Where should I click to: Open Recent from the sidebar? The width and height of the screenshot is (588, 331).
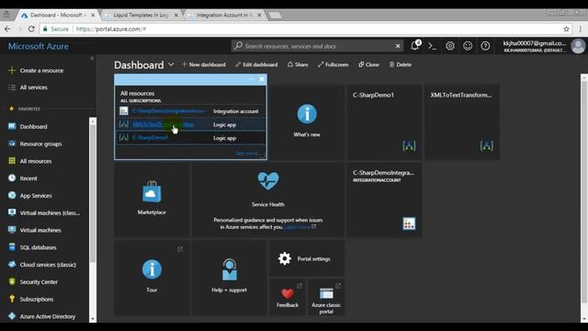(28, 178)
